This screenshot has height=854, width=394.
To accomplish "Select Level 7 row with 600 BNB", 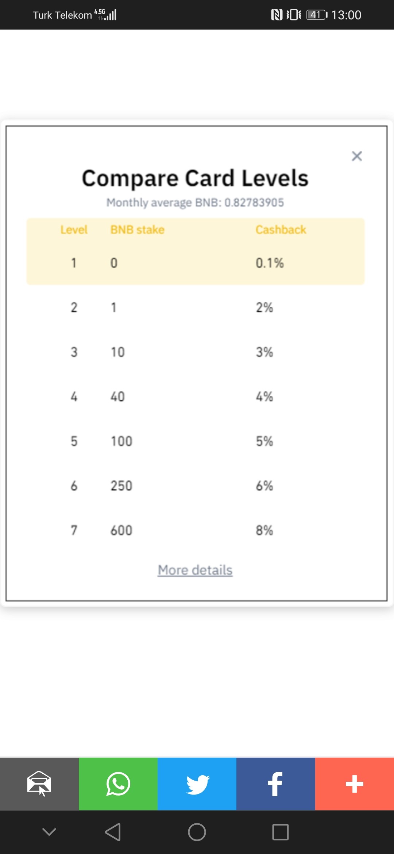I will point(196,530).
